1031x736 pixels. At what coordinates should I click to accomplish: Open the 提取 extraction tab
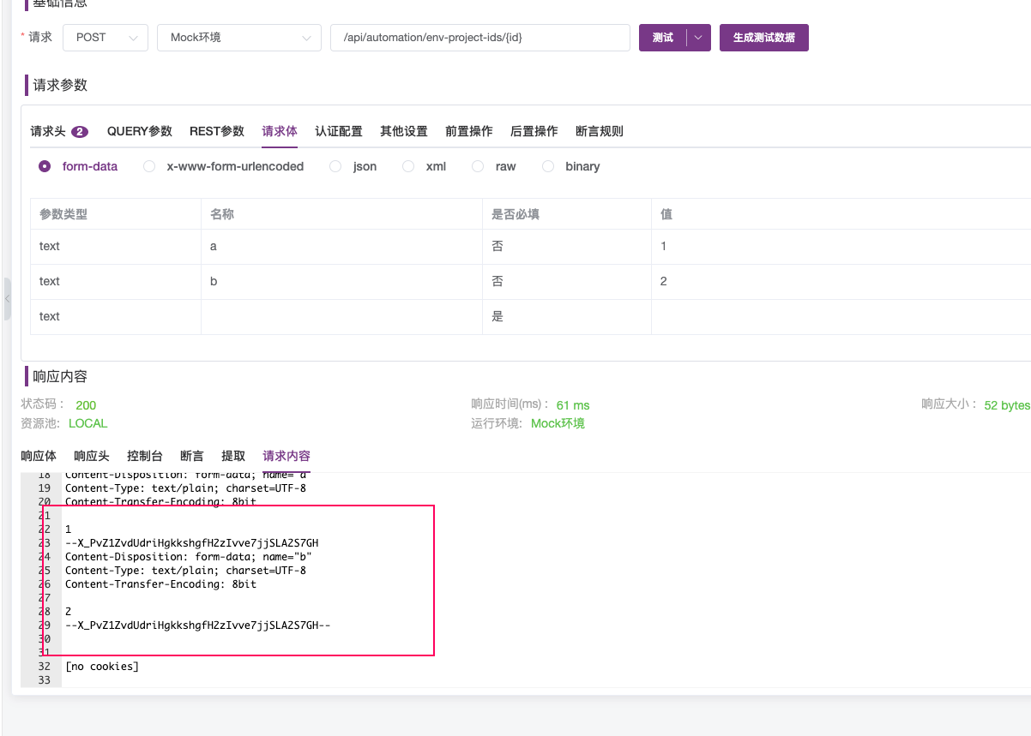[232, 456]
